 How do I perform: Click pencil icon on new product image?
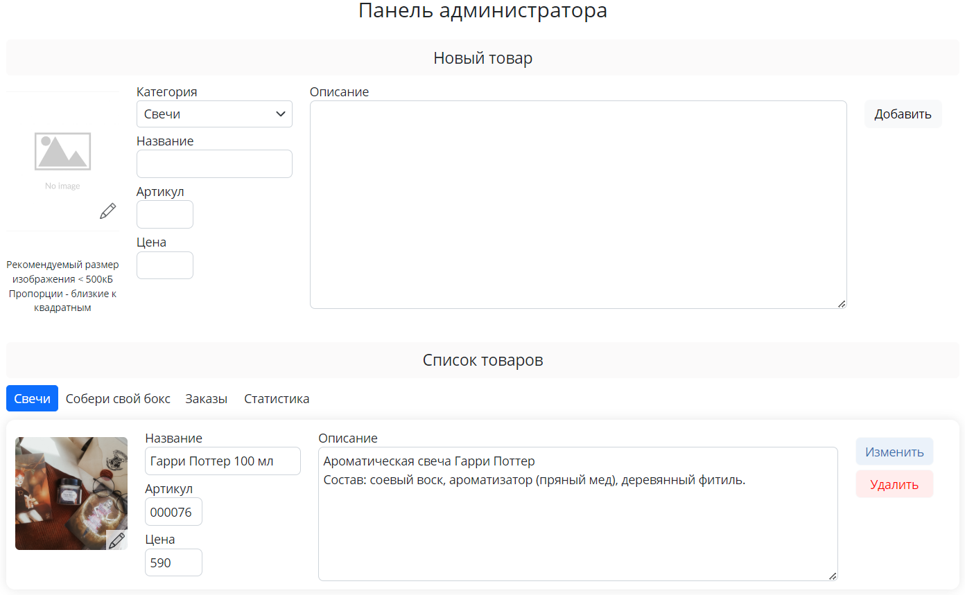[x=107, y=211]
